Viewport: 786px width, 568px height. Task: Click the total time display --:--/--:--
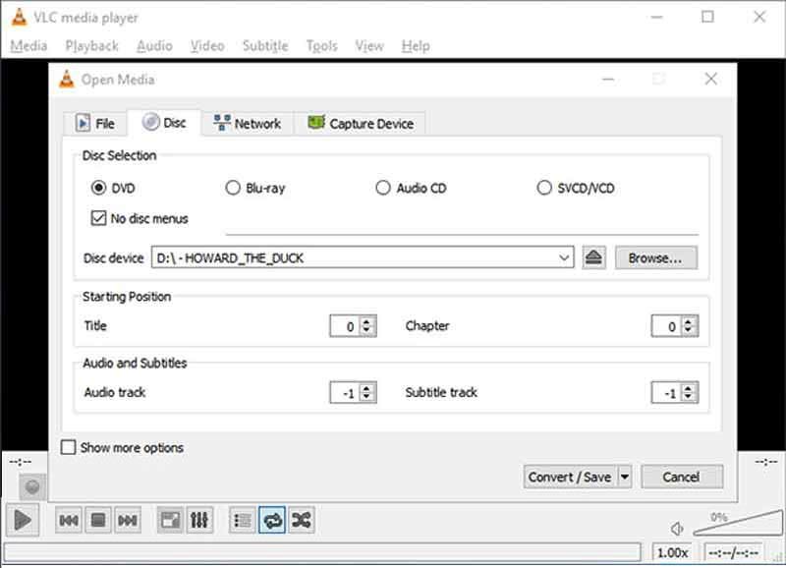734,552
